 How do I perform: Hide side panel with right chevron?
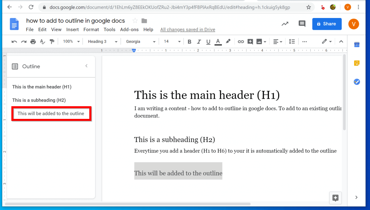pyautogui.click(x=356, y=197)
